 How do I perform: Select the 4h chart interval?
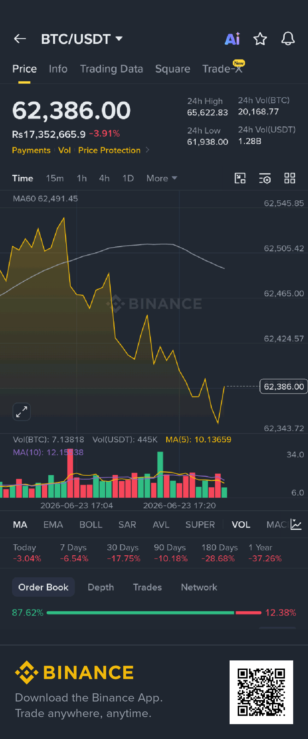pos(104,178)
